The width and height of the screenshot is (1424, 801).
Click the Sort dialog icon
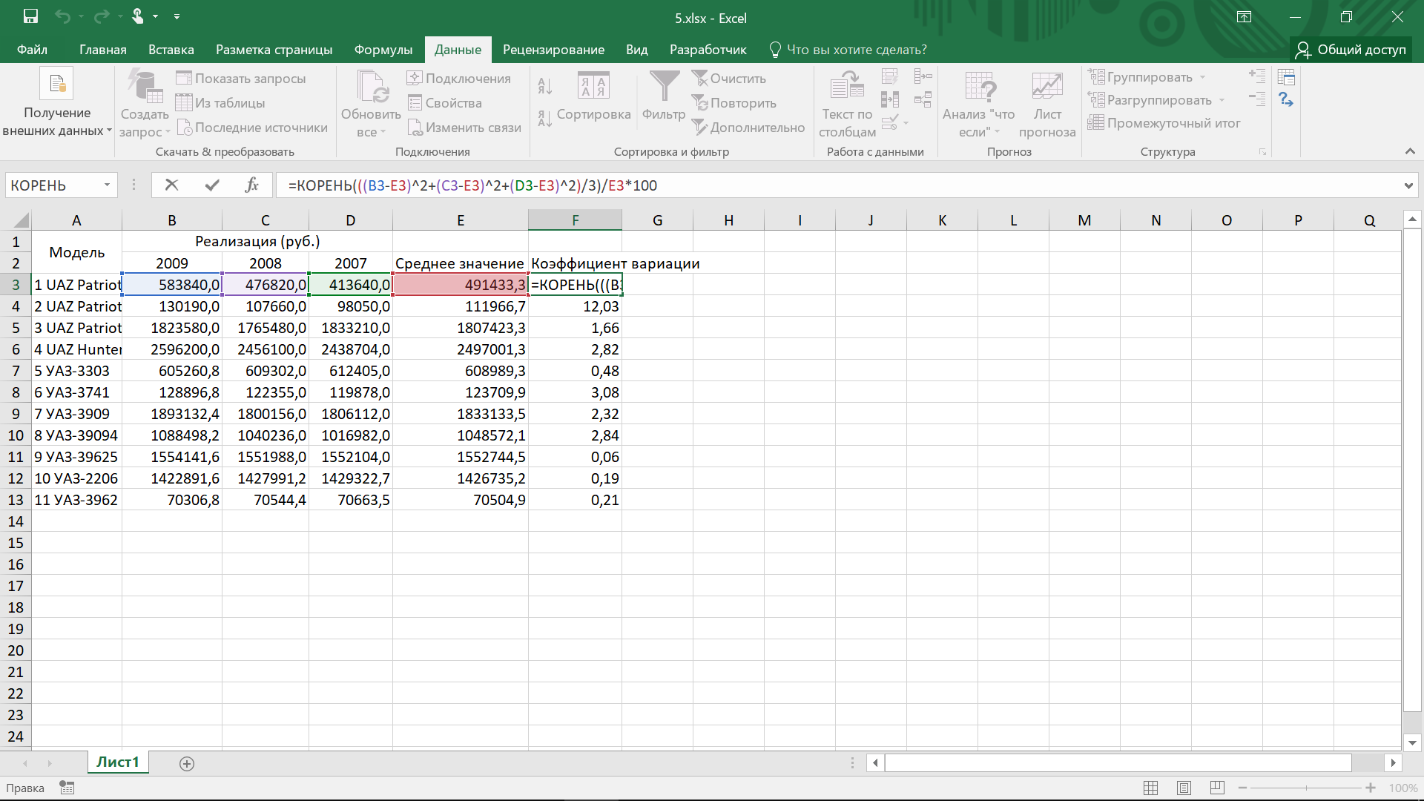pyautogui.click(x=593, y=88)
